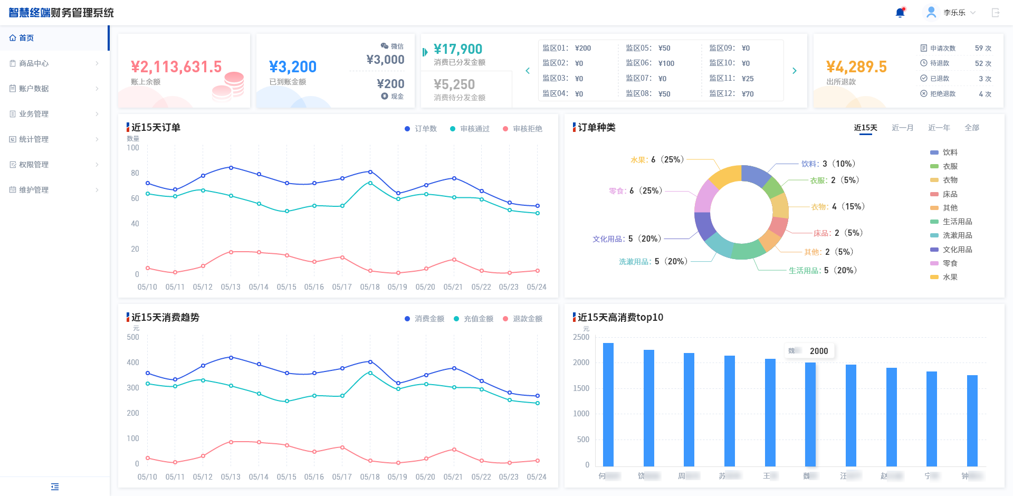Click the tallest bar in top10 chart
Image resolution: width=1013 pixels, height=496 pixels.
(x=608, y=404)
